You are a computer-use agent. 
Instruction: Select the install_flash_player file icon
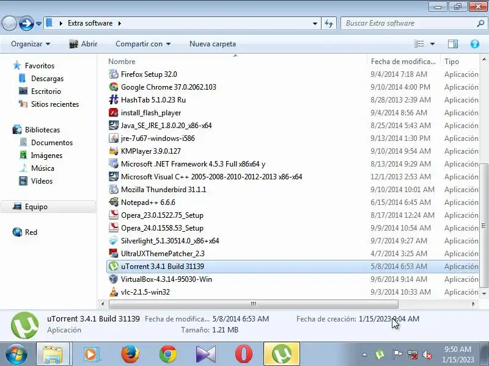[114, 113]
